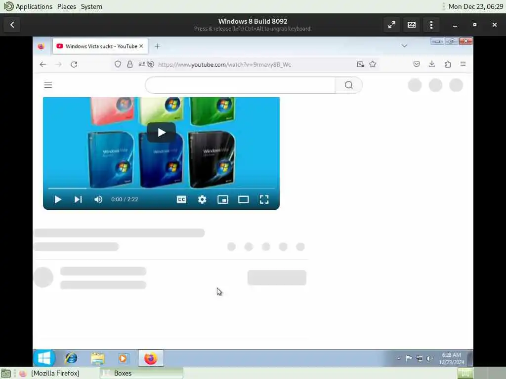Open the Boxes keyboard shortcuts icon

pyautogui.click(x=412, y=25)
